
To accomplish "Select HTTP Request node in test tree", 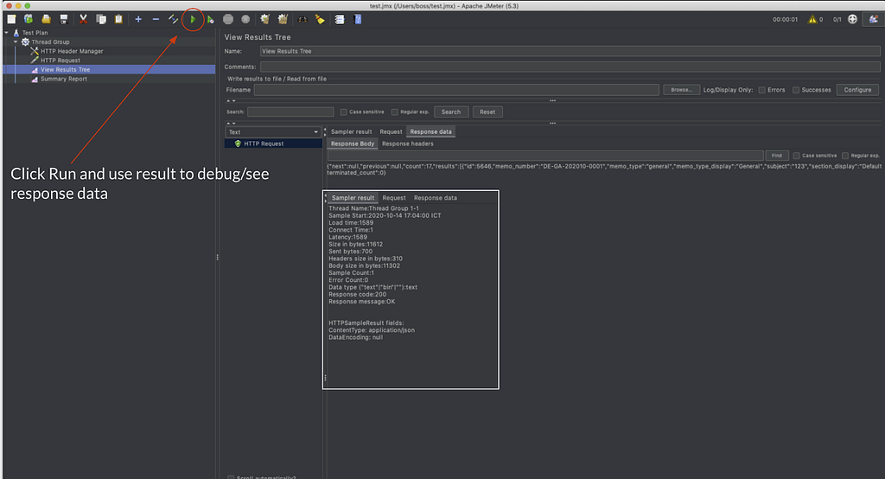I will (x=60, y=61).
